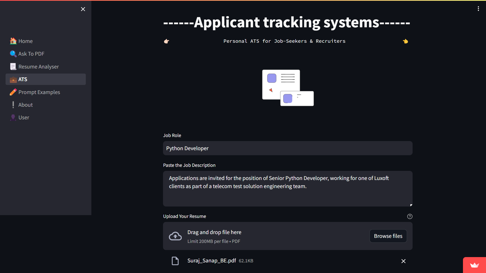Screen dimensions: 486x273
Task: Collapse the sidebar with the X button
Action: click(x=83, y=9)
